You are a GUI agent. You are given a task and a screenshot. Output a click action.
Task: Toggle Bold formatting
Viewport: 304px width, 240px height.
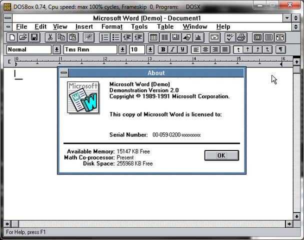pos(163,49)
